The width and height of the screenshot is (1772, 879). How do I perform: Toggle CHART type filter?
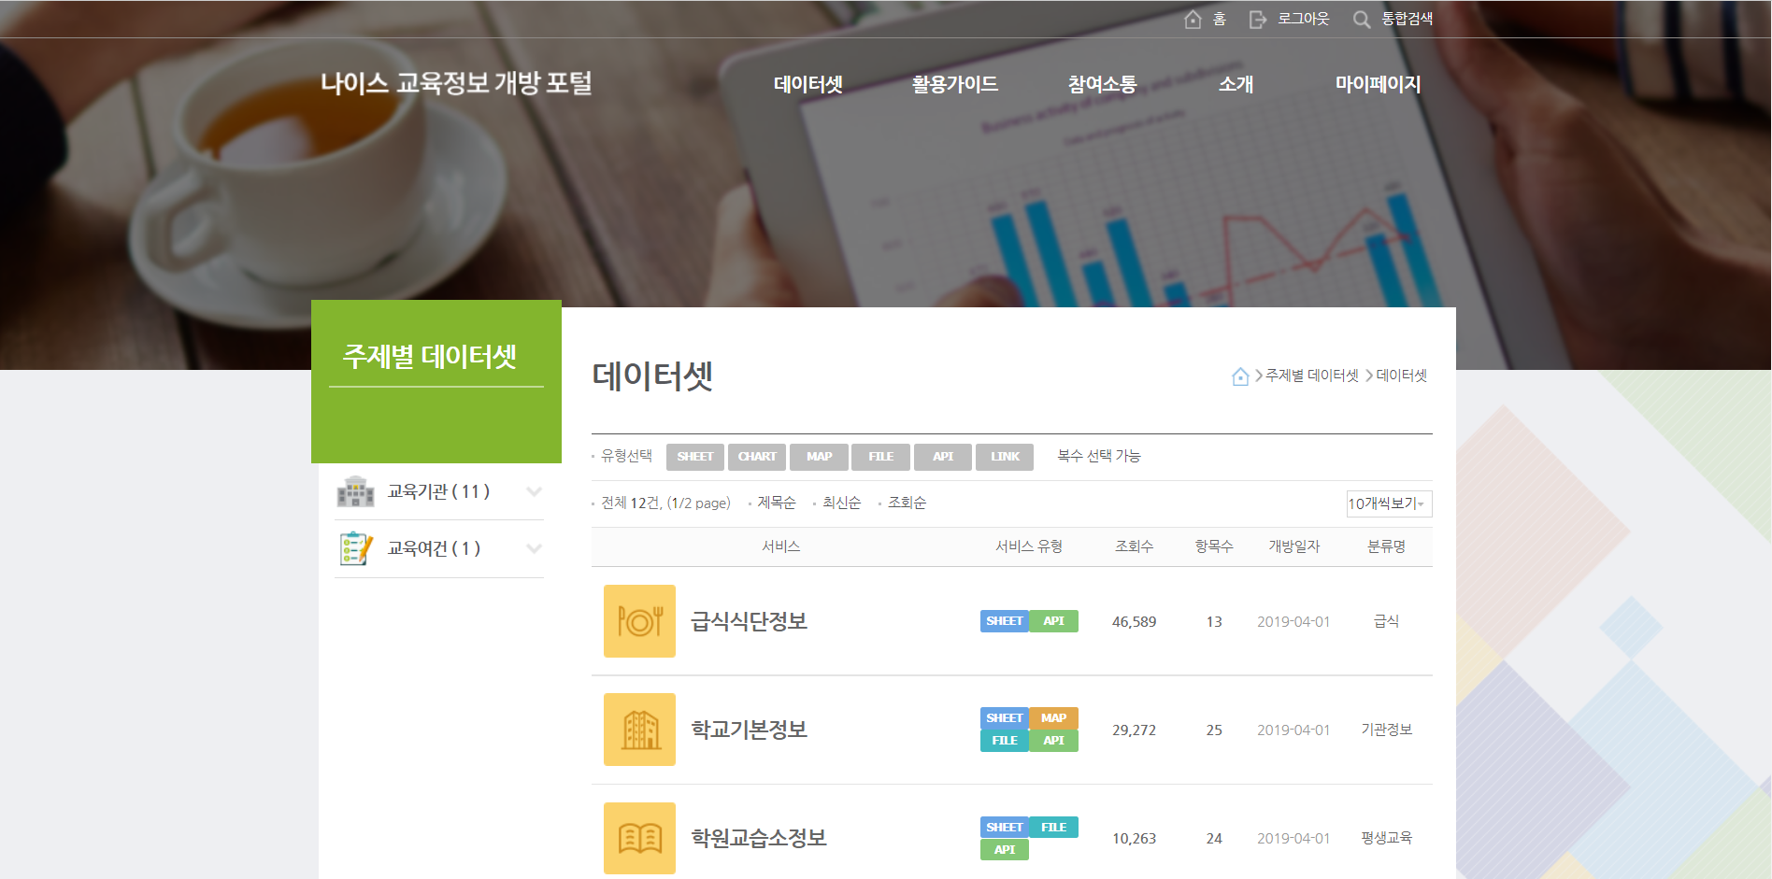[757, 457]
